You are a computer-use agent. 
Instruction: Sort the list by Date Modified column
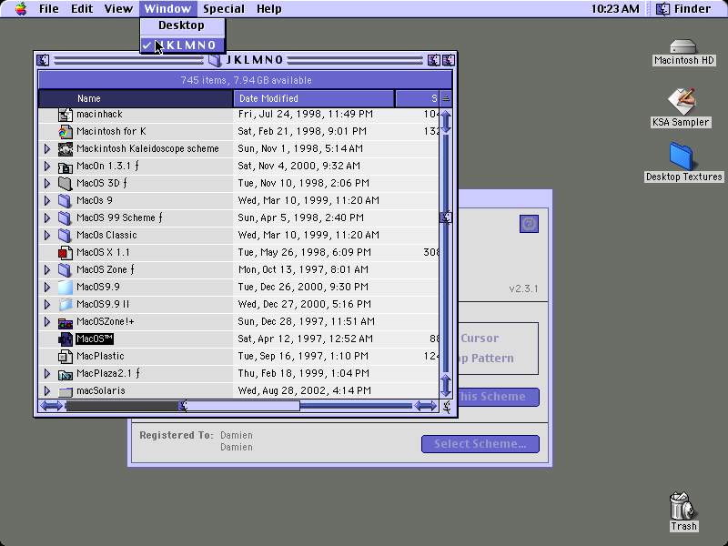pos(314,98)
